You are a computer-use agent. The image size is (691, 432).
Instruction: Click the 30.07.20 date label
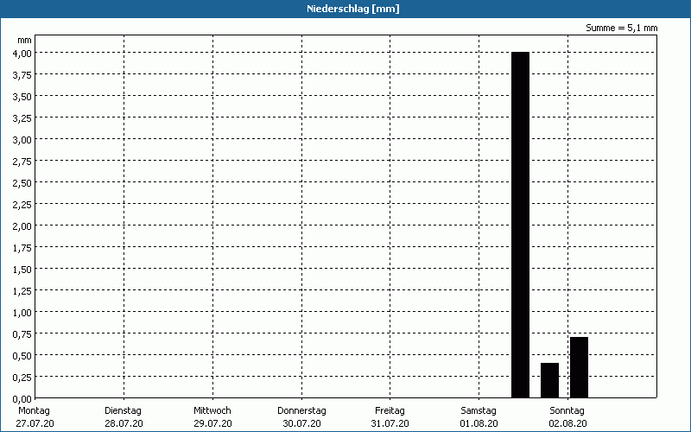pyautogui.click(x=301, y=423)
